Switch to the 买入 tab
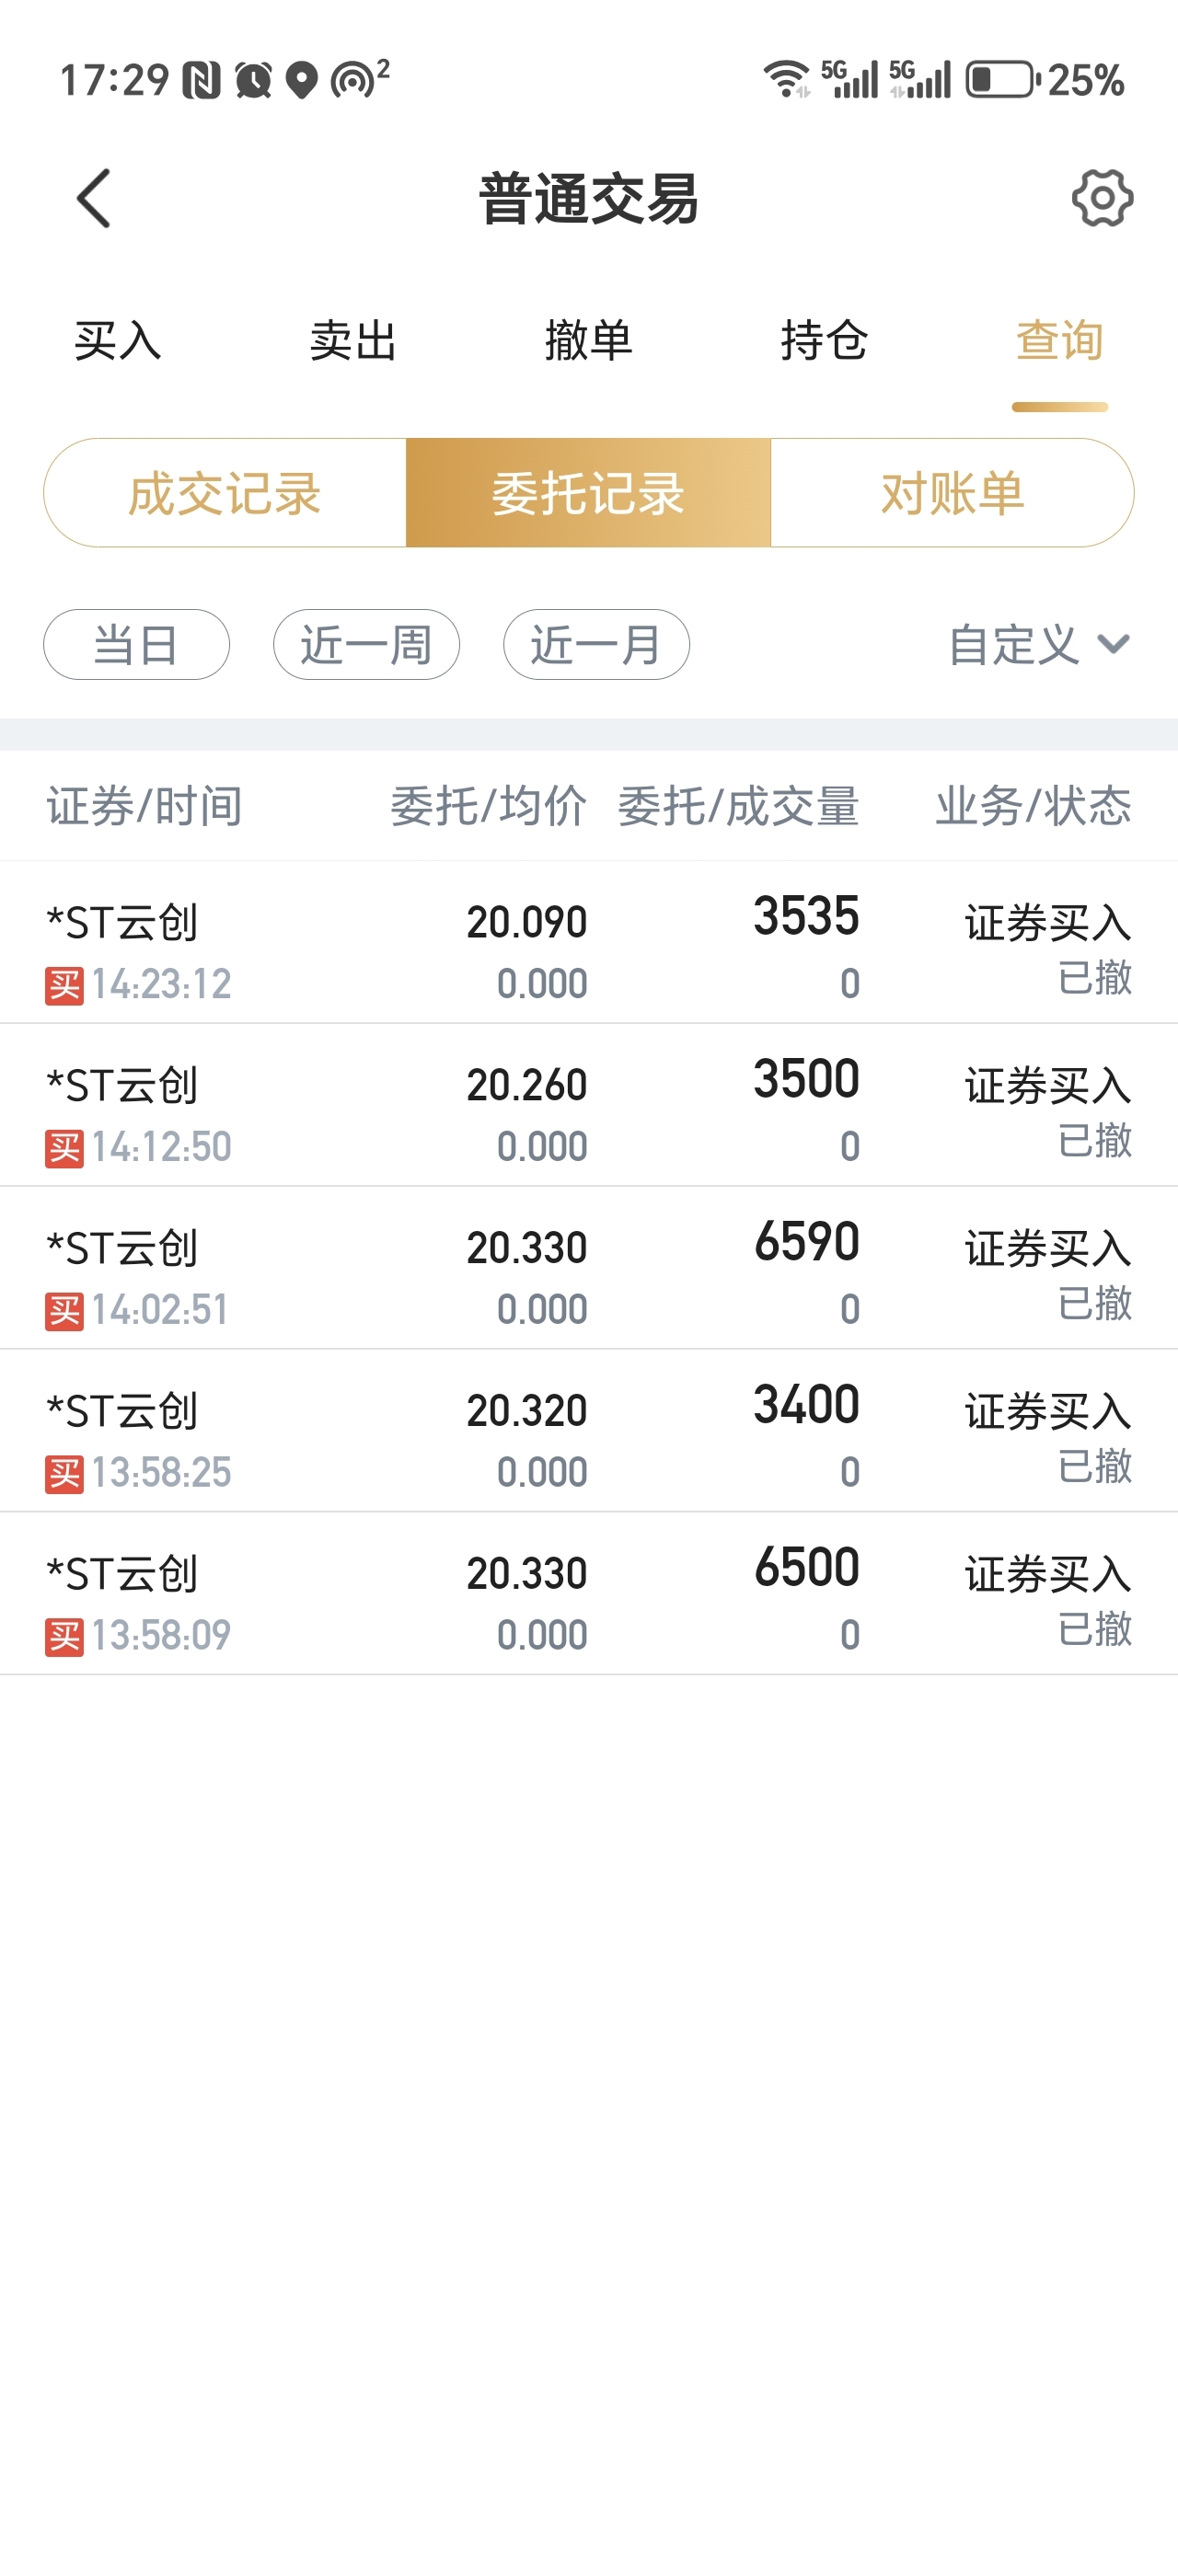The height and width of the screenshot is (2576, 1178). (x=118, y=341)
